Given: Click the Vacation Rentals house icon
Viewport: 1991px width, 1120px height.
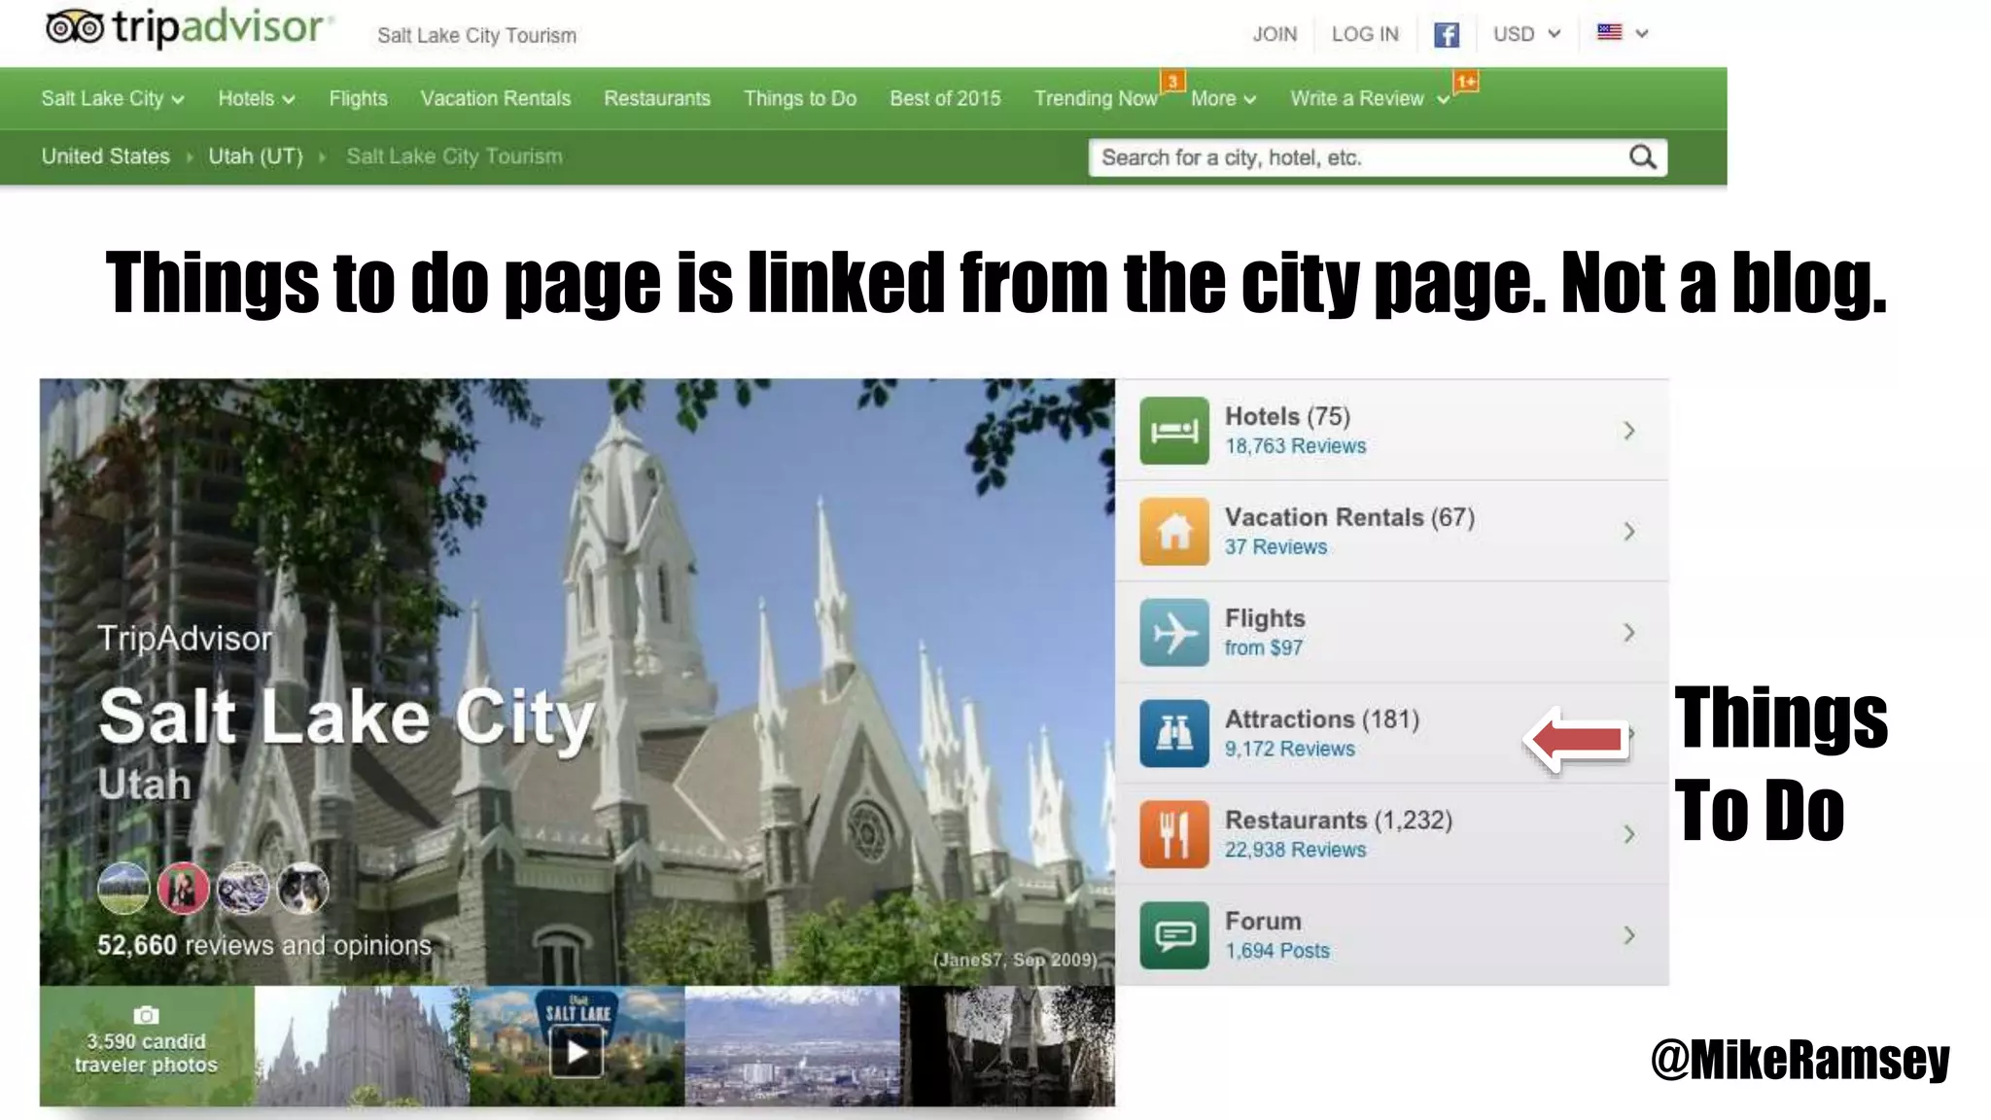Looking at the screenshot, I should tap(1174, 532).
